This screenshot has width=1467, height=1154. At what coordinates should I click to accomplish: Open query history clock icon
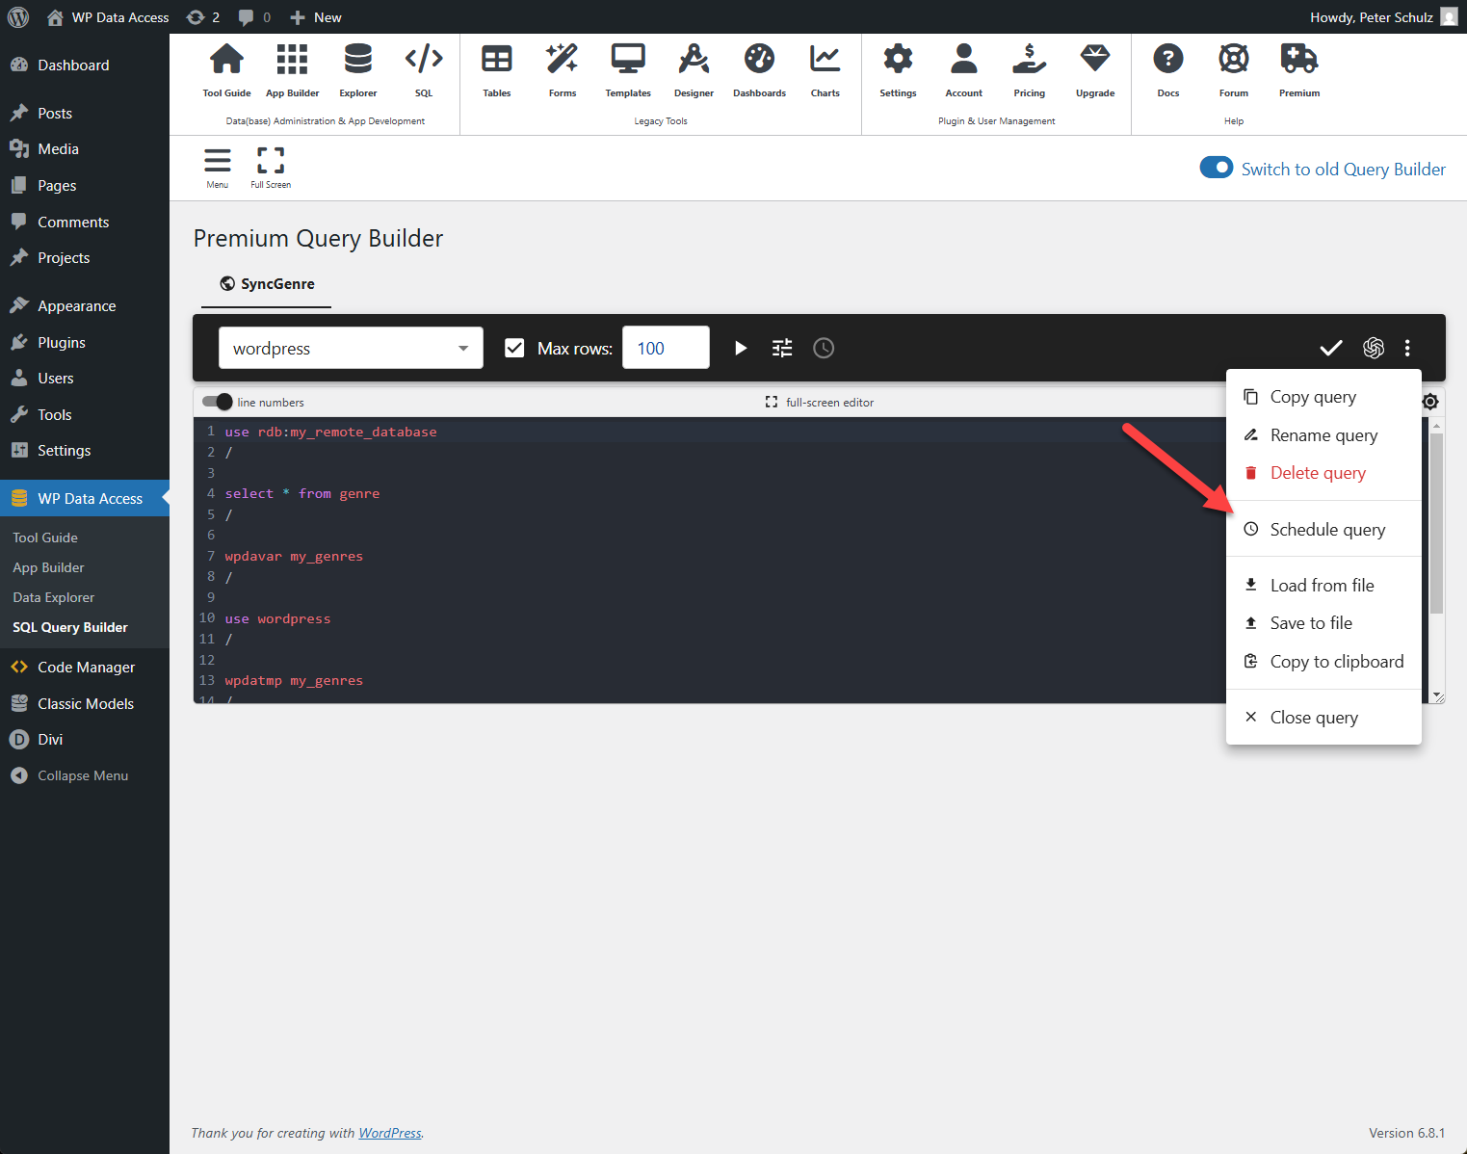click(x=824, y=348)
